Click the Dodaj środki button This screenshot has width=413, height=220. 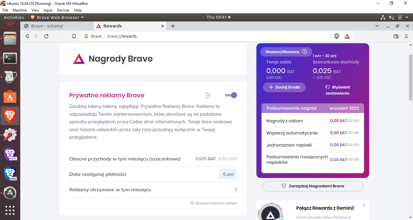pyautogui.click(x=284, y=87)
